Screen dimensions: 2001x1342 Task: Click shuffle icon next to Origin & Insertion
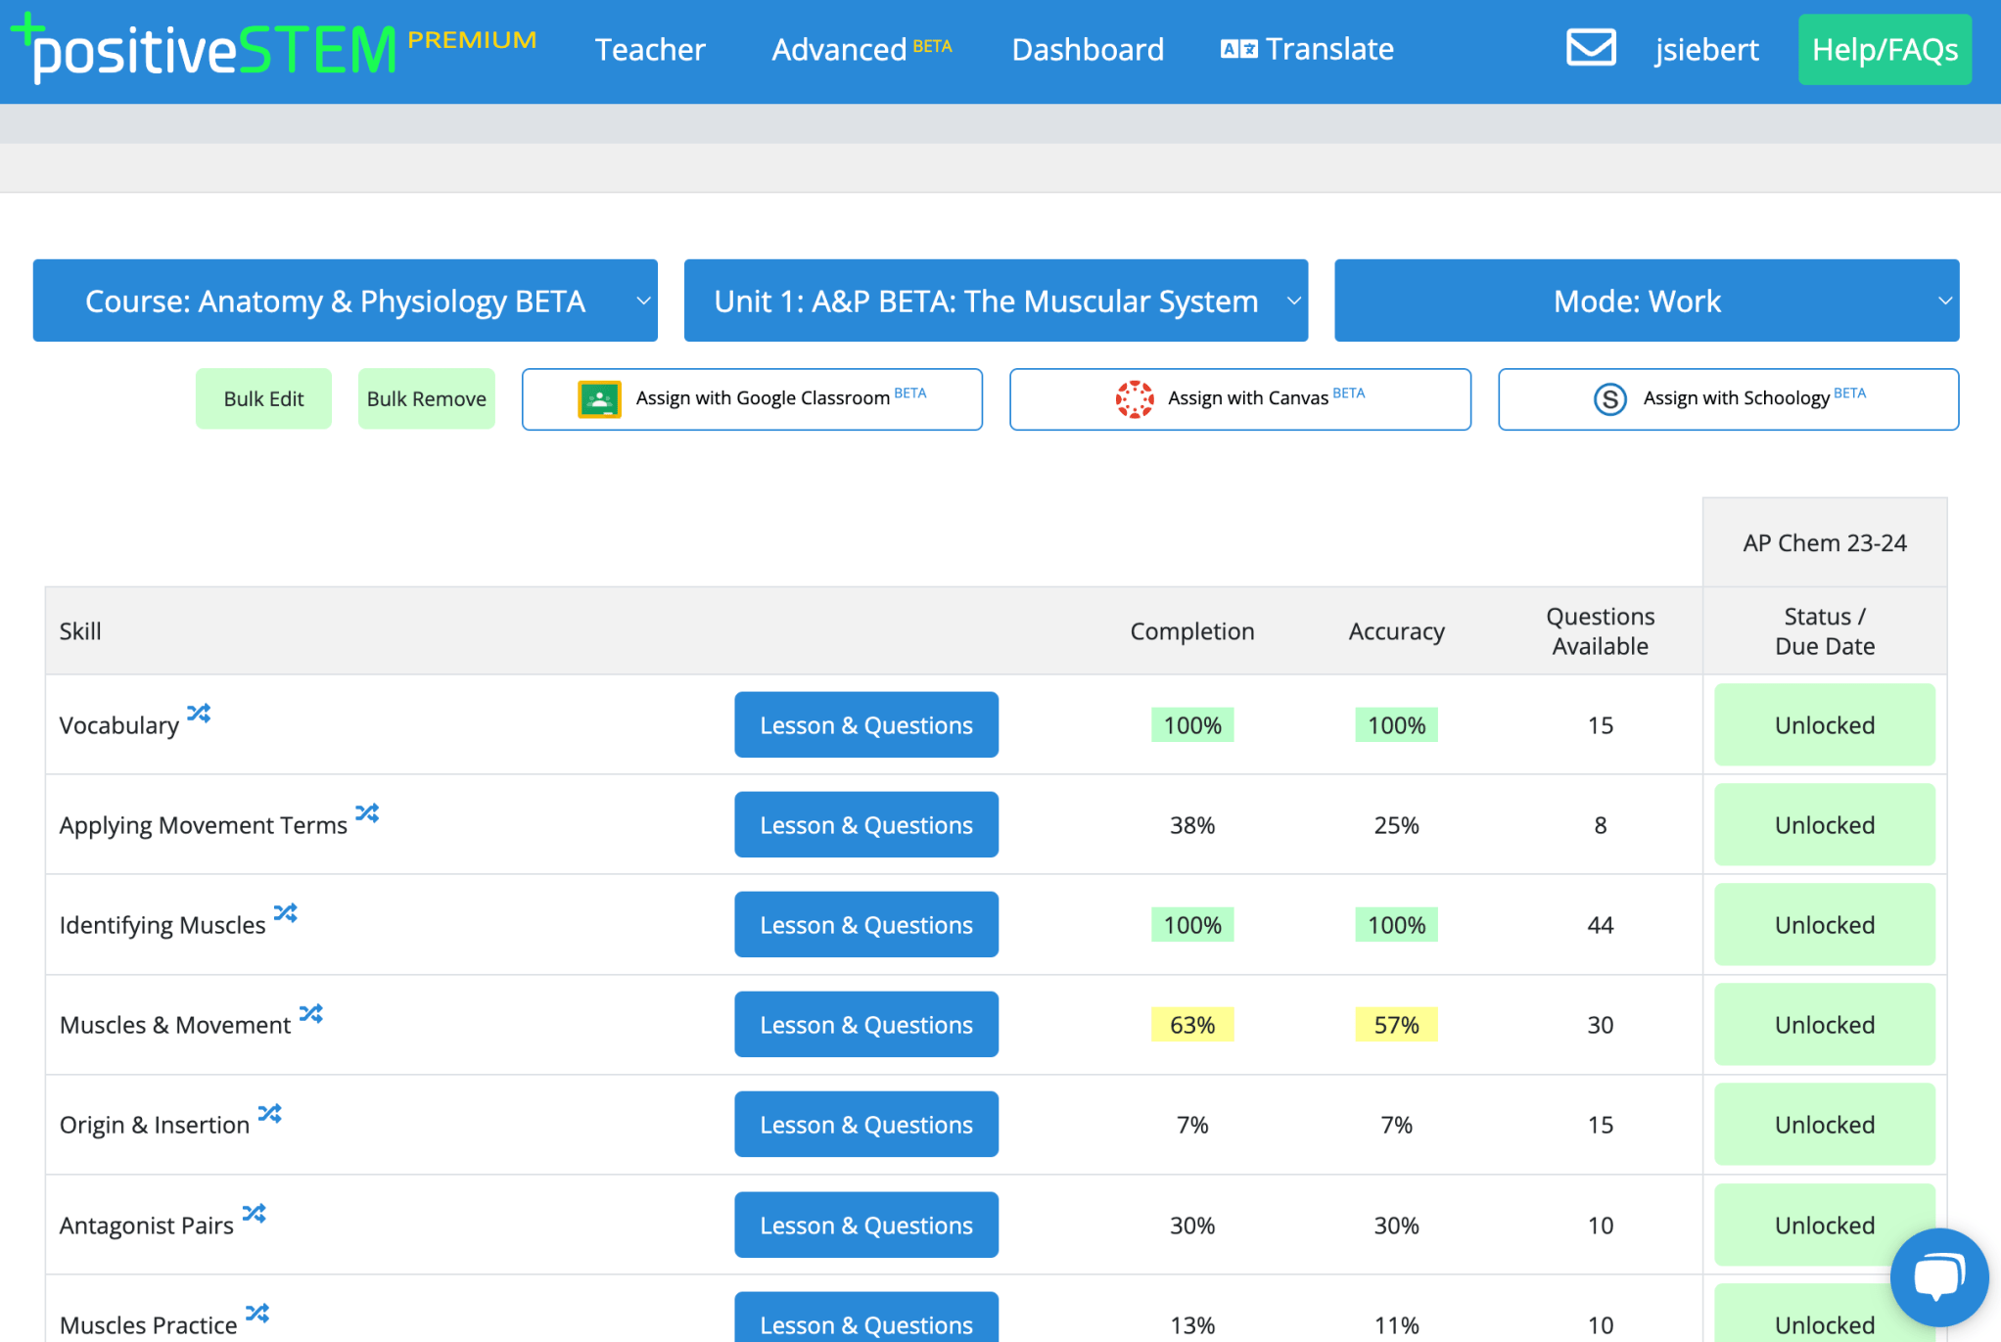269,1114
